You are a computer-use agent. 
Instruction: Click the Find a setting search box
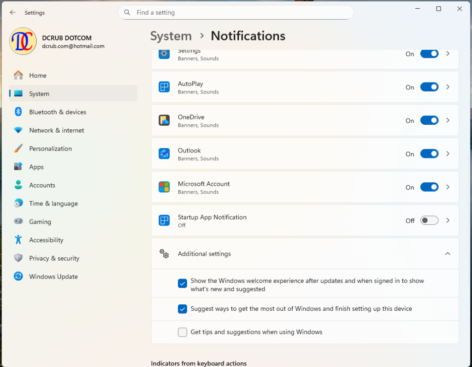pyautogui.click(x=236, y=12)
